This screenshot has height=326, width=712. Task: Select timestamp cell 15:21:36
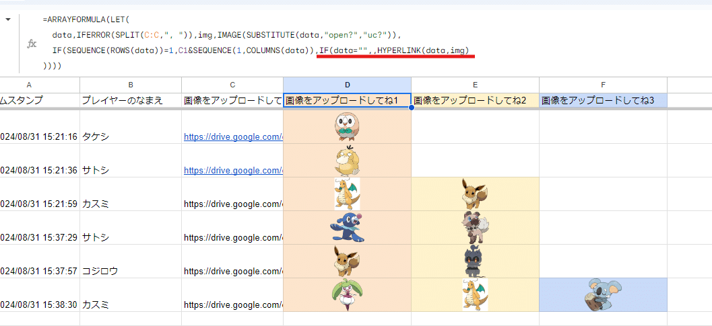point(40,161)
